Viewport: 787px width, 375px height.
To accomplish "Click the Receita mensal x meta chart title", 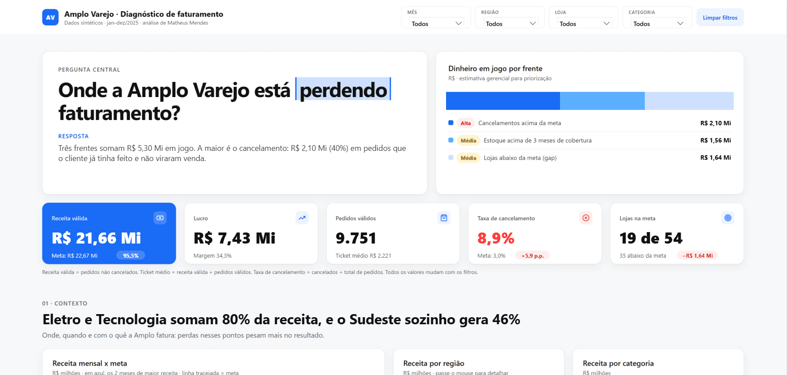I will click(90, 364).
